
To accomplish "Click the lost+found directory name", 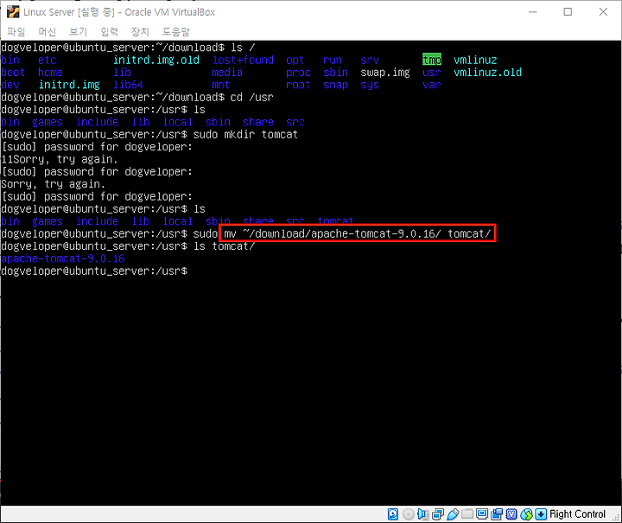I will (x=243, y=60).
